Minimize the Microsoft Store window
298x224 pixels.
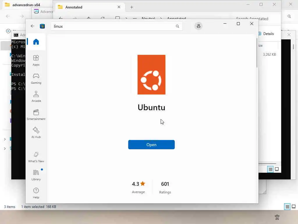225,24
